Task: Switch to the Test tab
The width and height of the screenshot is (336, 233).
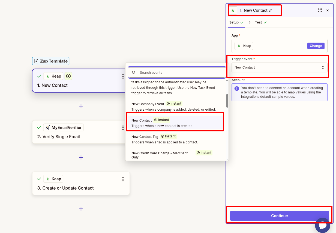Action: tap(258, 22)
